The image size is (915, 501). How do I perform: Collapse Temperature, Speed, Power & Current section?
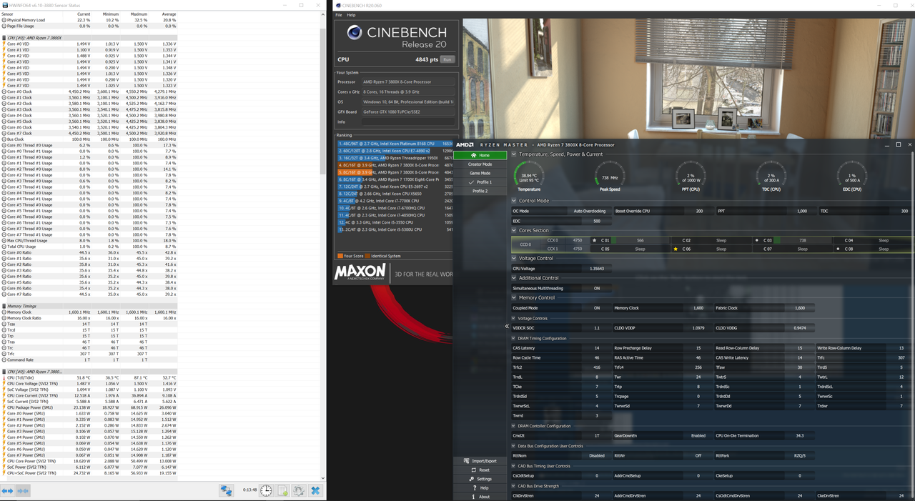coord(514,154)
